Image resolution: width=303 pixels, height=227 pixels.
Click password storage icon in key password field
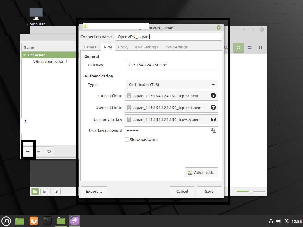tap(213, 130)
